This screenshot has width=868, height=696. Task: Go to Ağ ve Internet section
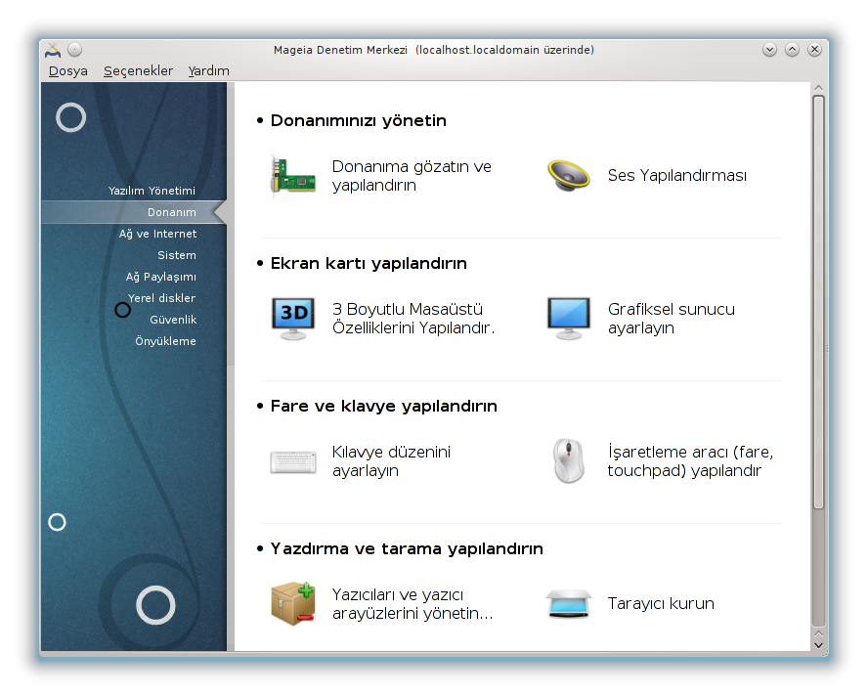(x=157, y=234)
